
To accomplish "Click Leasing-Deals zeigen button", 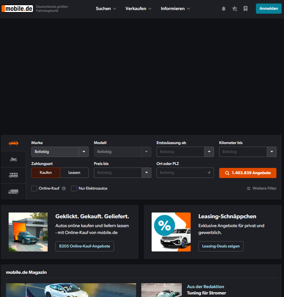I will point(221,246).
